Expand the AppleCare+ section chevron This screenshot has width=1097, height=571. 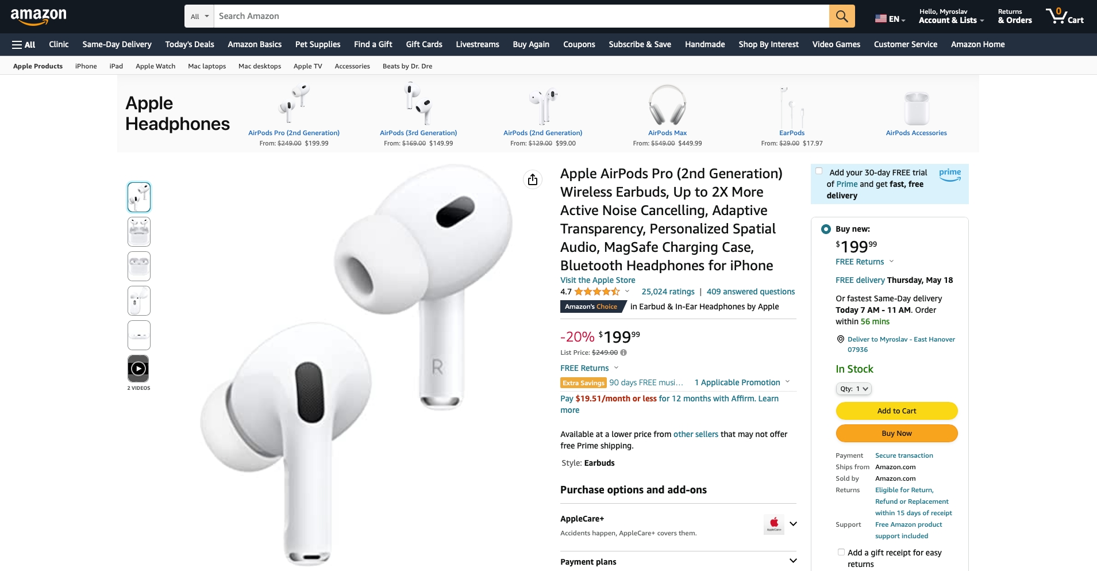pos(793,524)
